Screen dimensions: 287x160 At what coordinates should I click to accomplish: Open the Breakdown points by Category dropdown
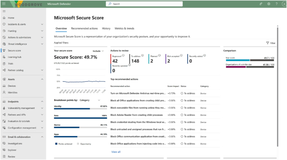90,100
